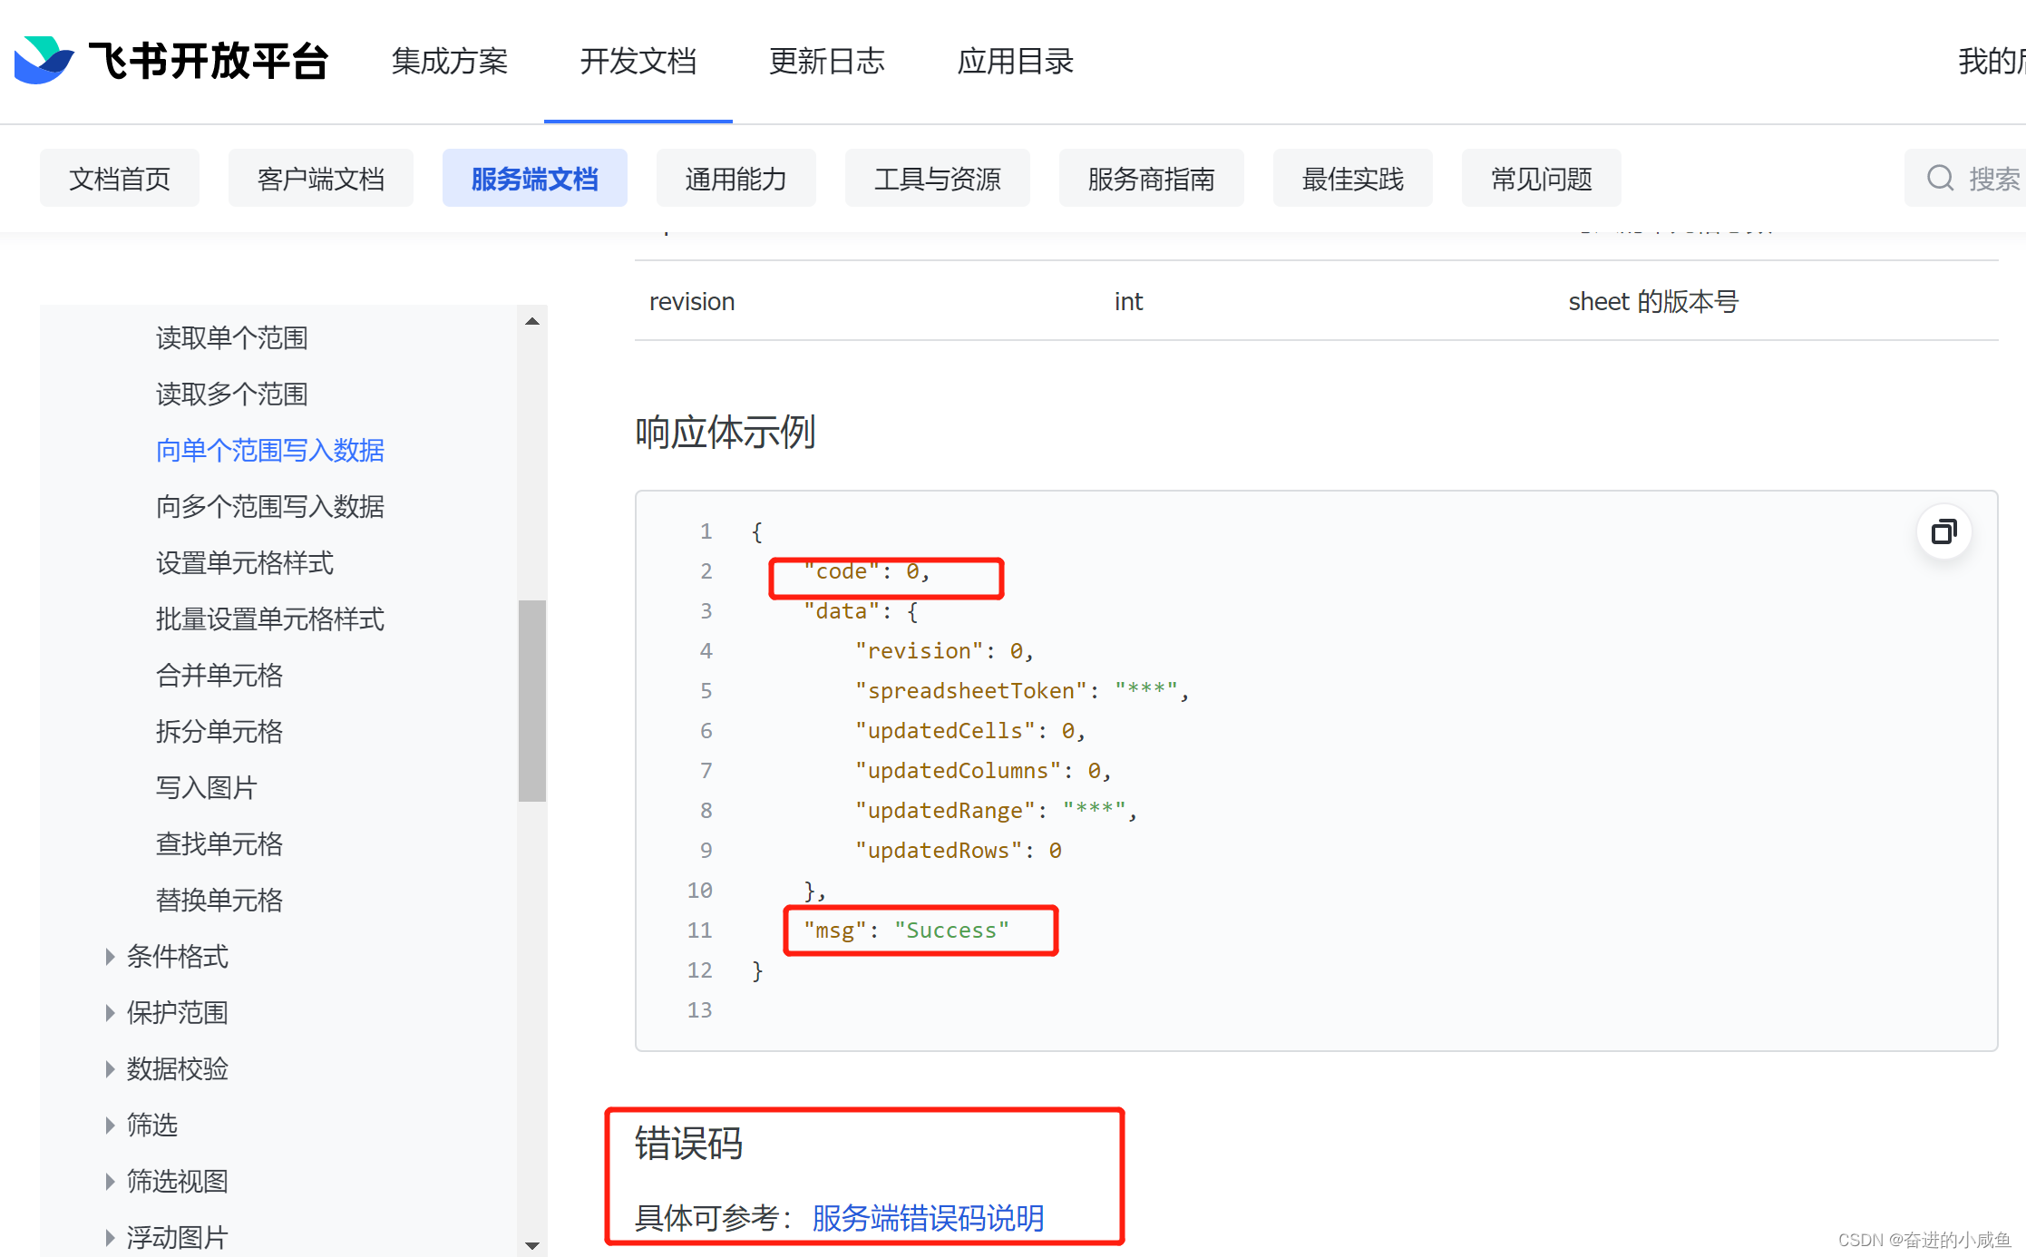Open the 集成方案 top menu
The height and width of the screenshot is (1257, 2026).
point(450,61)
